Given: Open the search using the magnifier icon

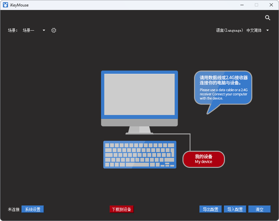Looking at the screenshot, I should pyautogui.click(x=267, y=18).
